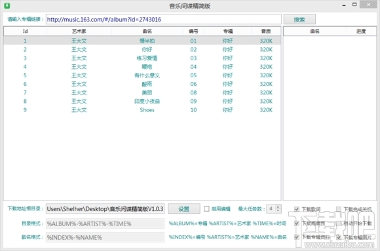Sort by the 编号 column header
The height and width of the screenshot is (251, 380).
click(193, 31)
